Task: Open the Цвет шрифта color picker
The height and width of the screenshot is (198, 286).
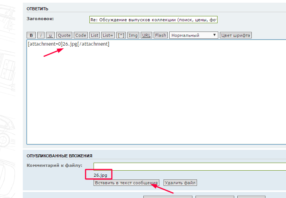Action: (x=236, y=35)
